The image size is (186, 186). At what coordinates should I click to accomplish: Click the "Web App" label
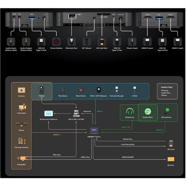coord(57,155)
